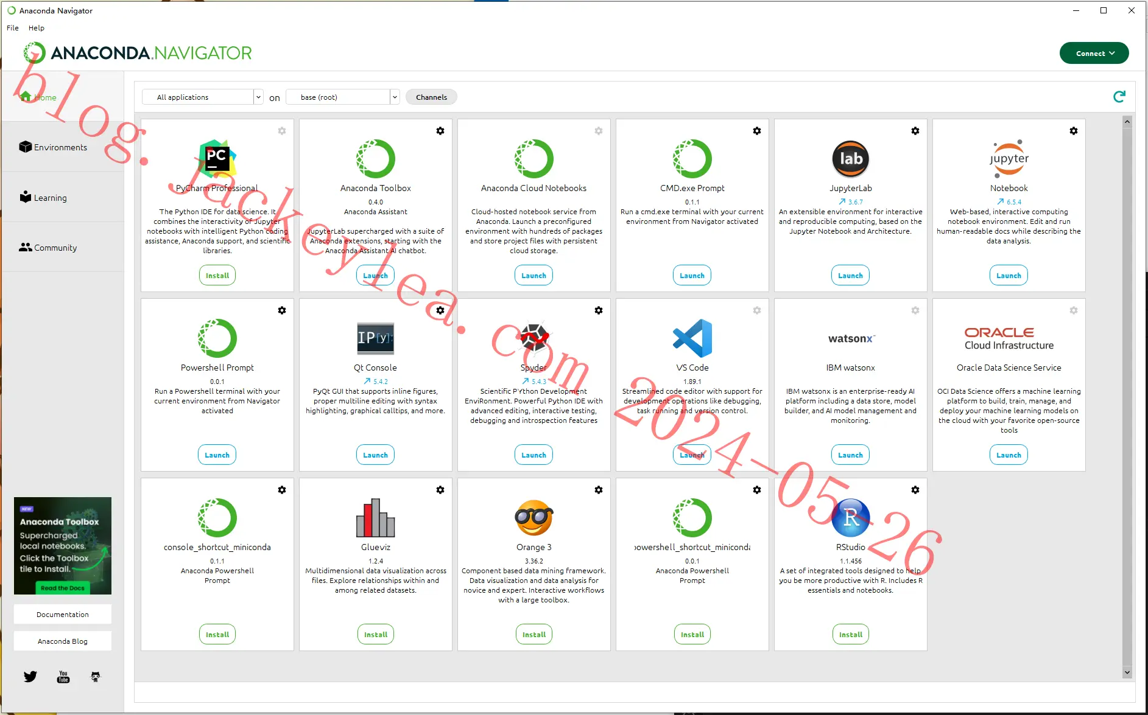Open gear options for RStudio tile
Screen dimensions: 1148x715
[915, 490]
